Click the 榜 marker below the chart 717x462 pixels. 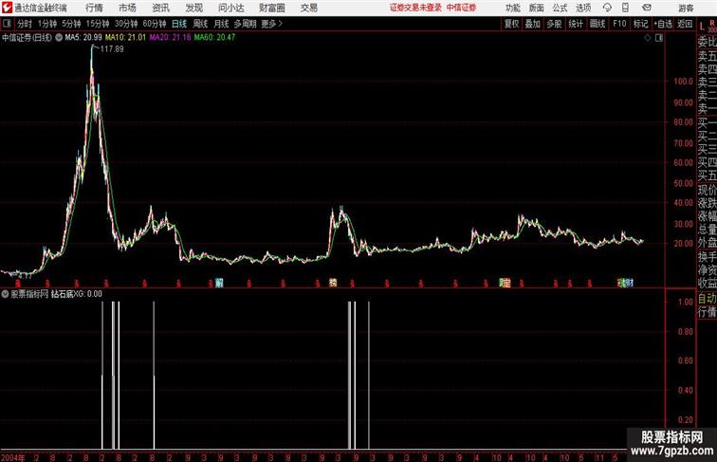pos(333,283)
